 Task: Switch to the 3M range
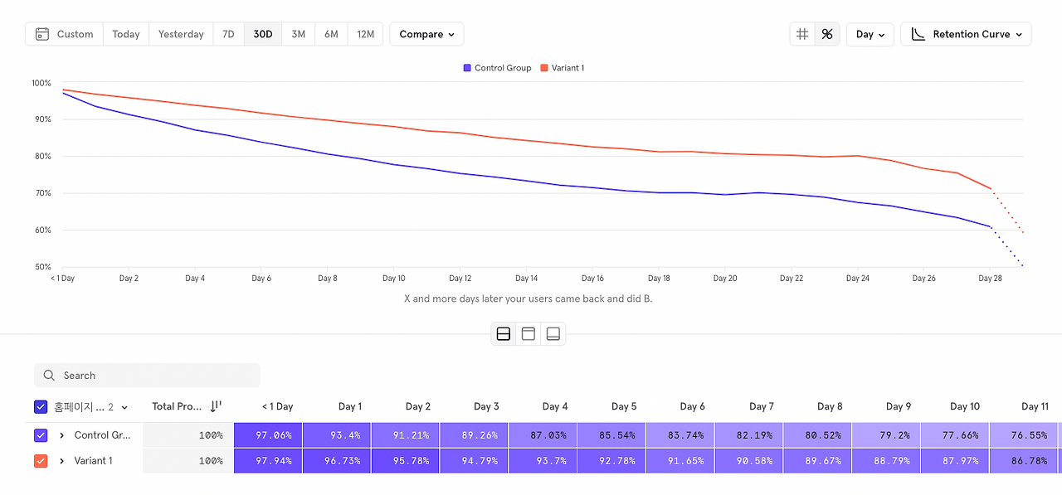299,34
